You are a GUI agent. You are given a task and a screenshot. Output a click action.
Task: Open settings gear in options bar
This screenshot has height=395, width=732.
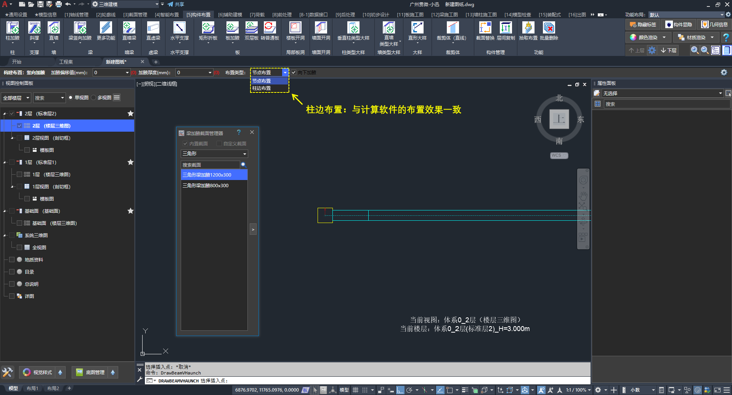point(724,72)
